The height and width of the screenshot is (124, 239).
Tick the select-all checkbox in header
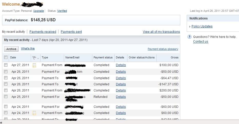6,57
